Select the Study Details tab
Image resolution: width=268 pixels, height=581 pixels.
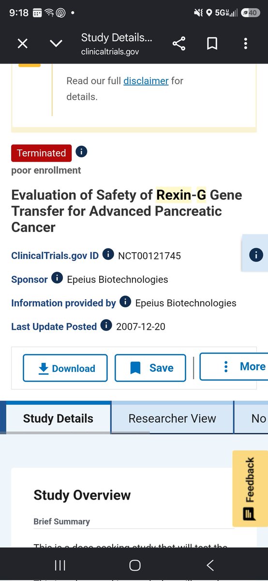tap(58, 418)
